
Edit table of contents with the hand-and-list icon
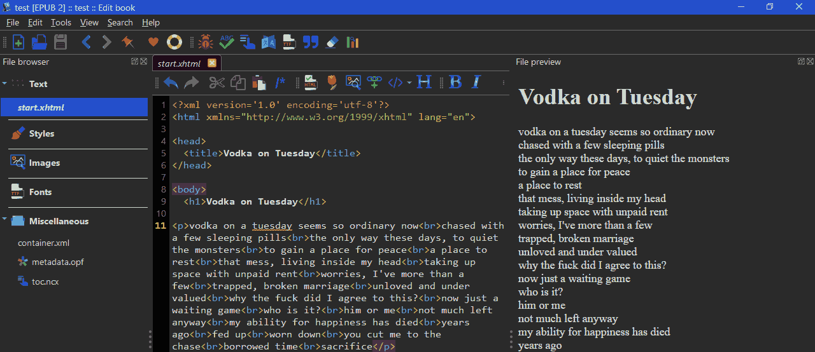pyautogui.click(x=247, y=43)
